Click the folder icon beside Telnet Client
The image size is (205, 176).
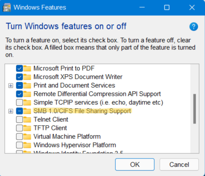coord(27,119)
